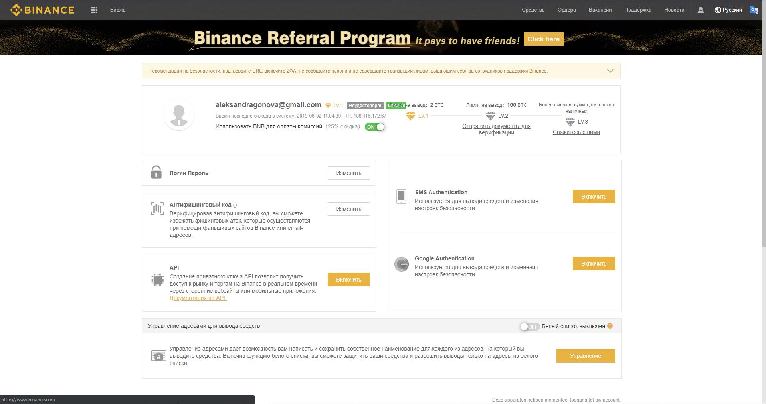Click the Lv.3 grey diamond icon
This screenshot has width=766, height=404.
pos(570,122)
